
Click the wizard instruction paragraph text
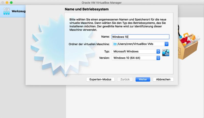(118, 25)
